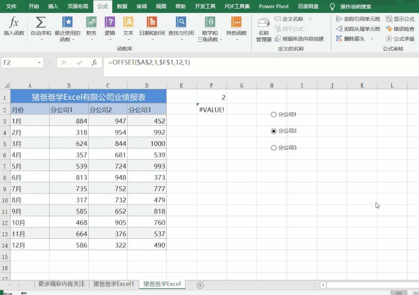Viewport: 419px width, 295px height.
Task: Expand the Text (文本) dropdown arrow
Action: pos(129,40)
